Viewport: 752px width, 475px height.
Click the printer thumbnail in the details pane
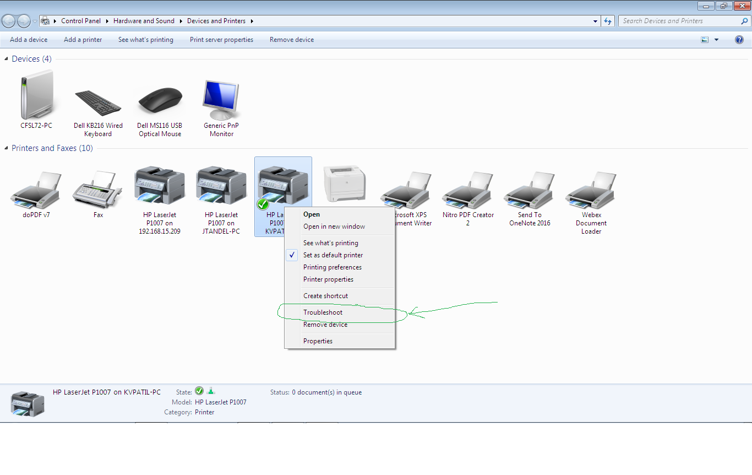28,403
